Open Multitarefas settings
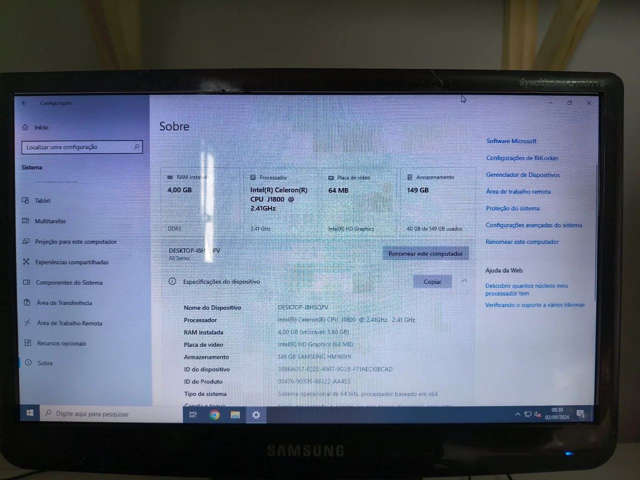Screen dimensions: 640x480 (44, 221)
